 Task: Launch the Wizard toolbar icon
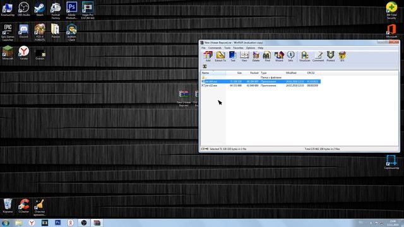tap(279, 56)
